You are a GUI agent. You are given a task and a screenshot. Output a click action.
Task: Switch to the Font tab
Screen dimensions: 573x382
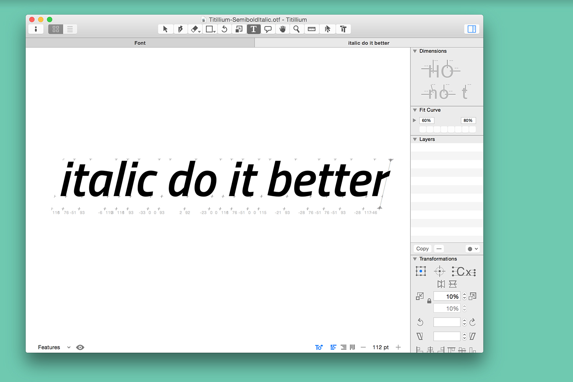pos(140,43)
